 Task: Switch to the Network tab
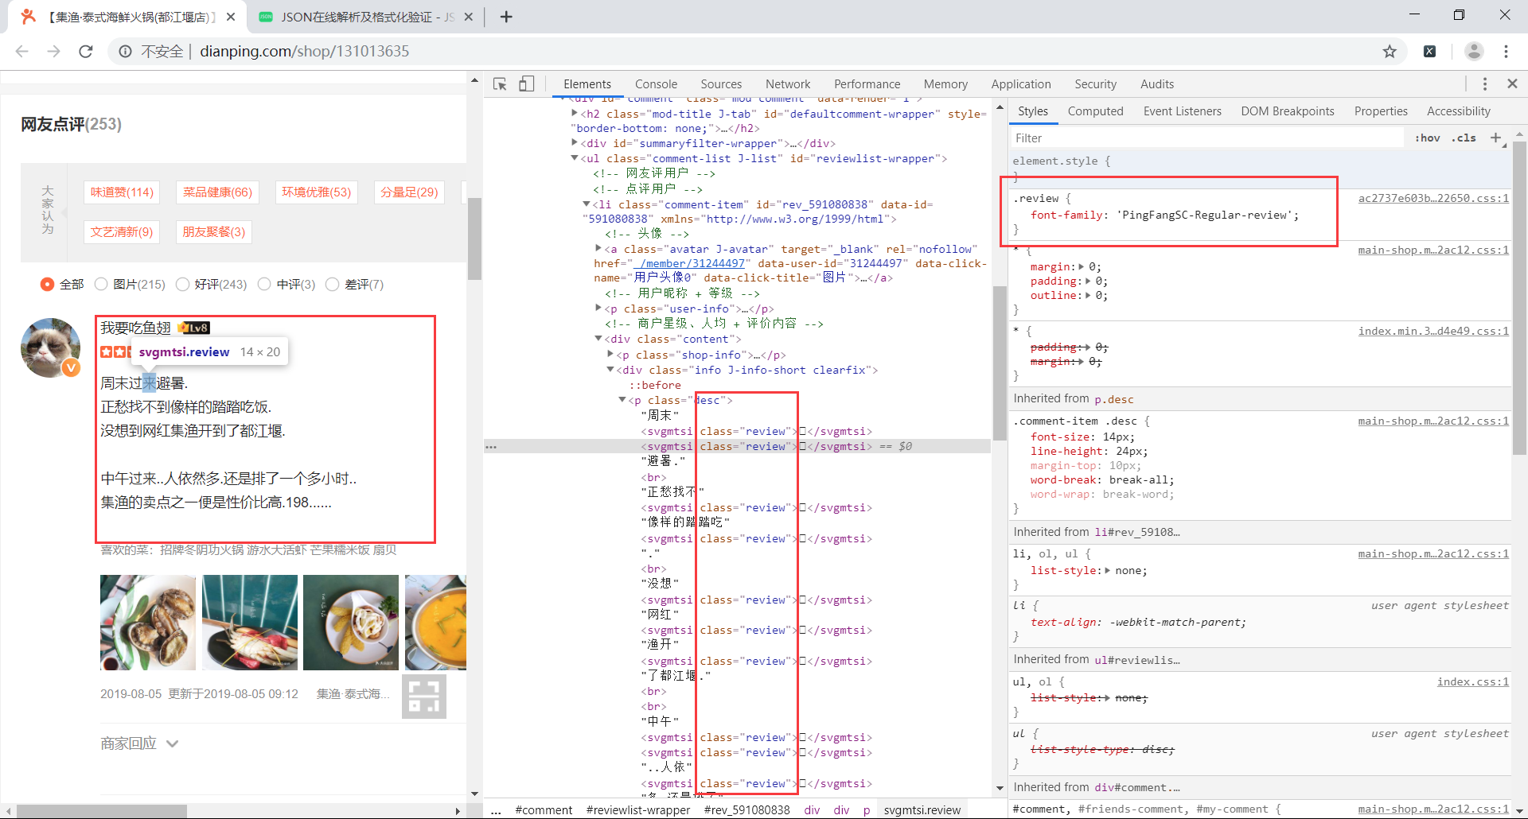click(x=788, y=84)
